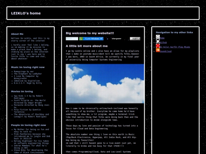Click the 'number one thing i love' Music paragraph
This screenshot has height=154, width=206.
tap(101, 140)
